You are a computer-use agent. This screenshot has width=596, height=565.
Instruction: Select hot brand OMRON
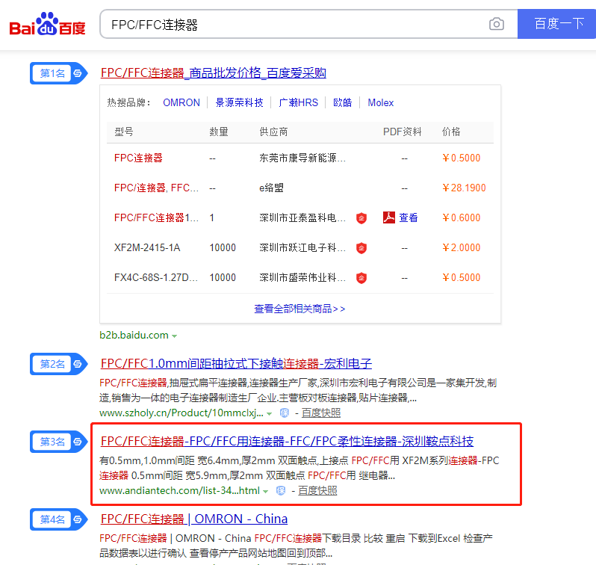pos(181,102)
